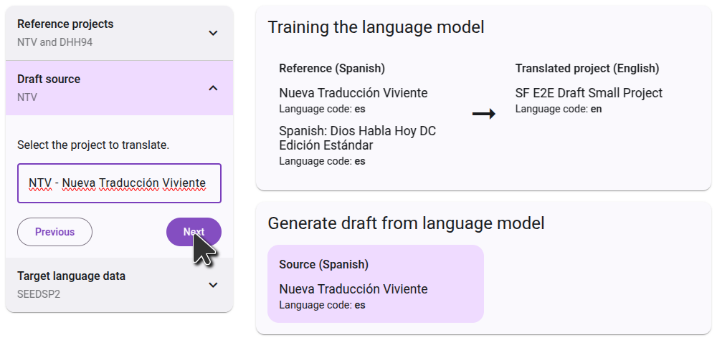
Task: Open the Reference projects step header
Action: point(65,24)
